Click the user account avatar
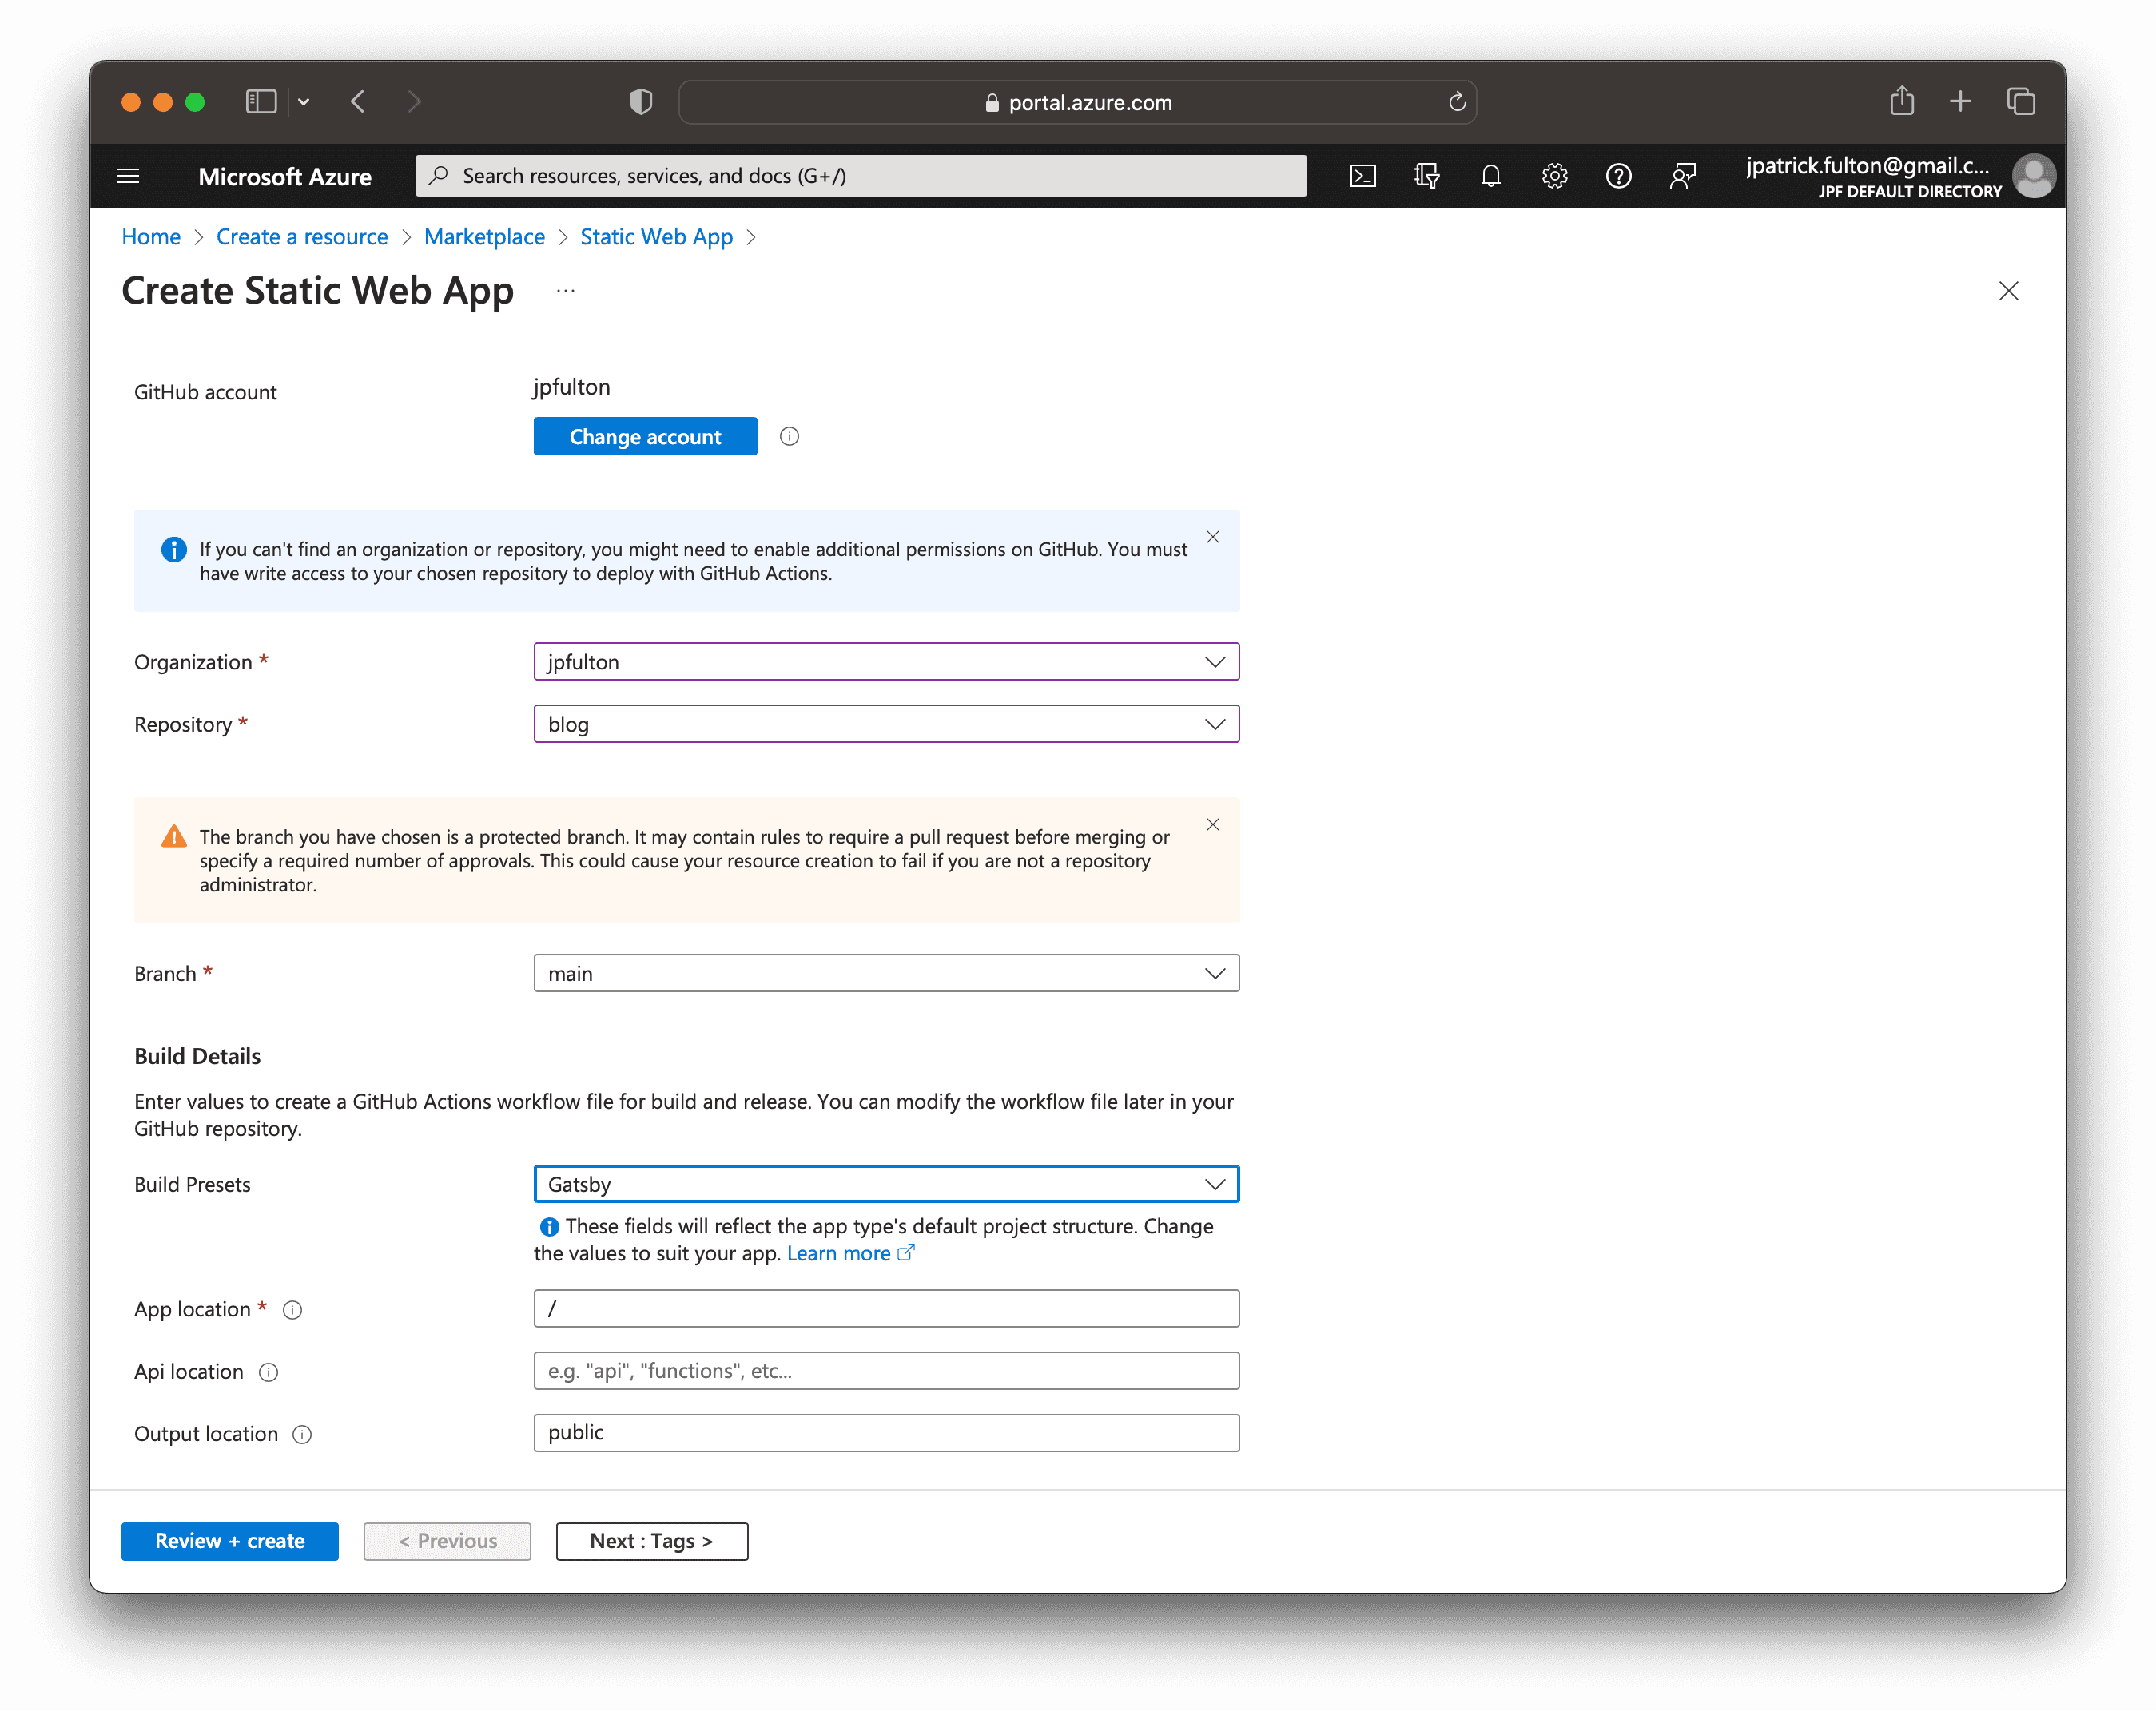Screen dimensions: 2156x1711 (2033, 176)
